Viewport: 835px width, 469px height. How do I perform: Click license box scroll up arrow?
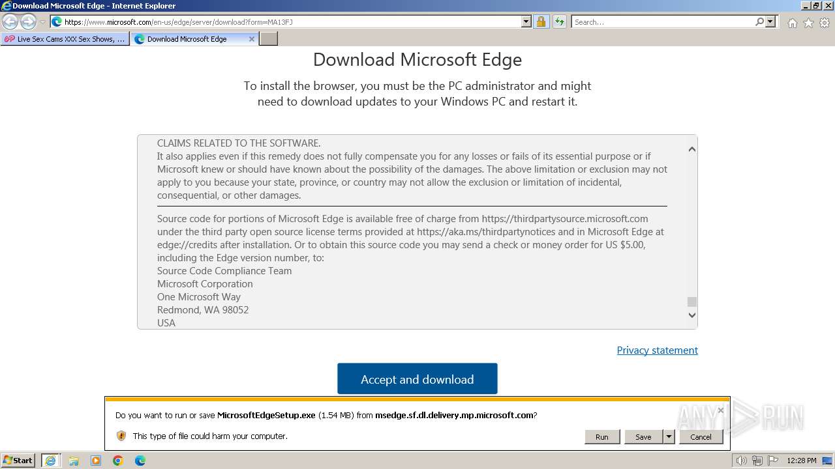click(x=692, y=149)
